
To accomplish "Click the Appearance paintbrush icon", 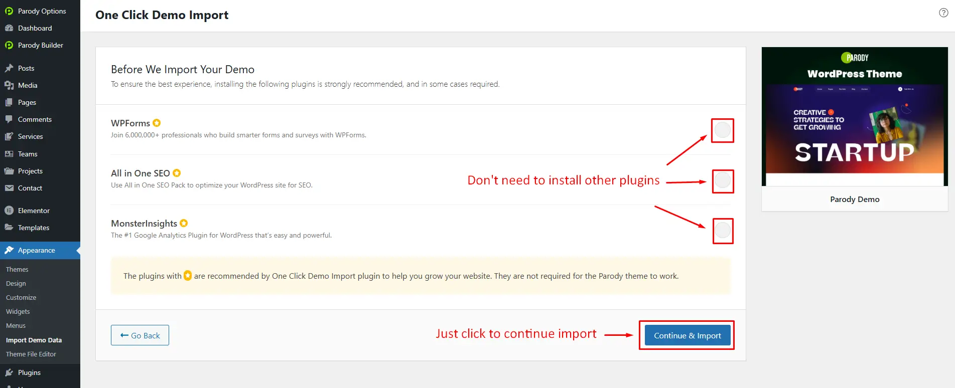I will pyautogui.click(x=9, y=250).
